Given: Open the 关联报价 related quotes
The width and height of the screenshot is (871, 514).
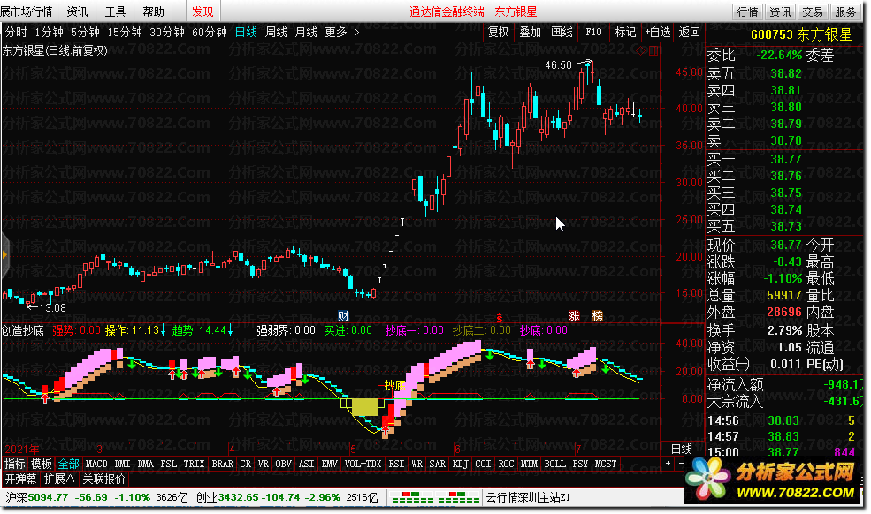Looking at the screenshot, I should click(x=103, y=479).
